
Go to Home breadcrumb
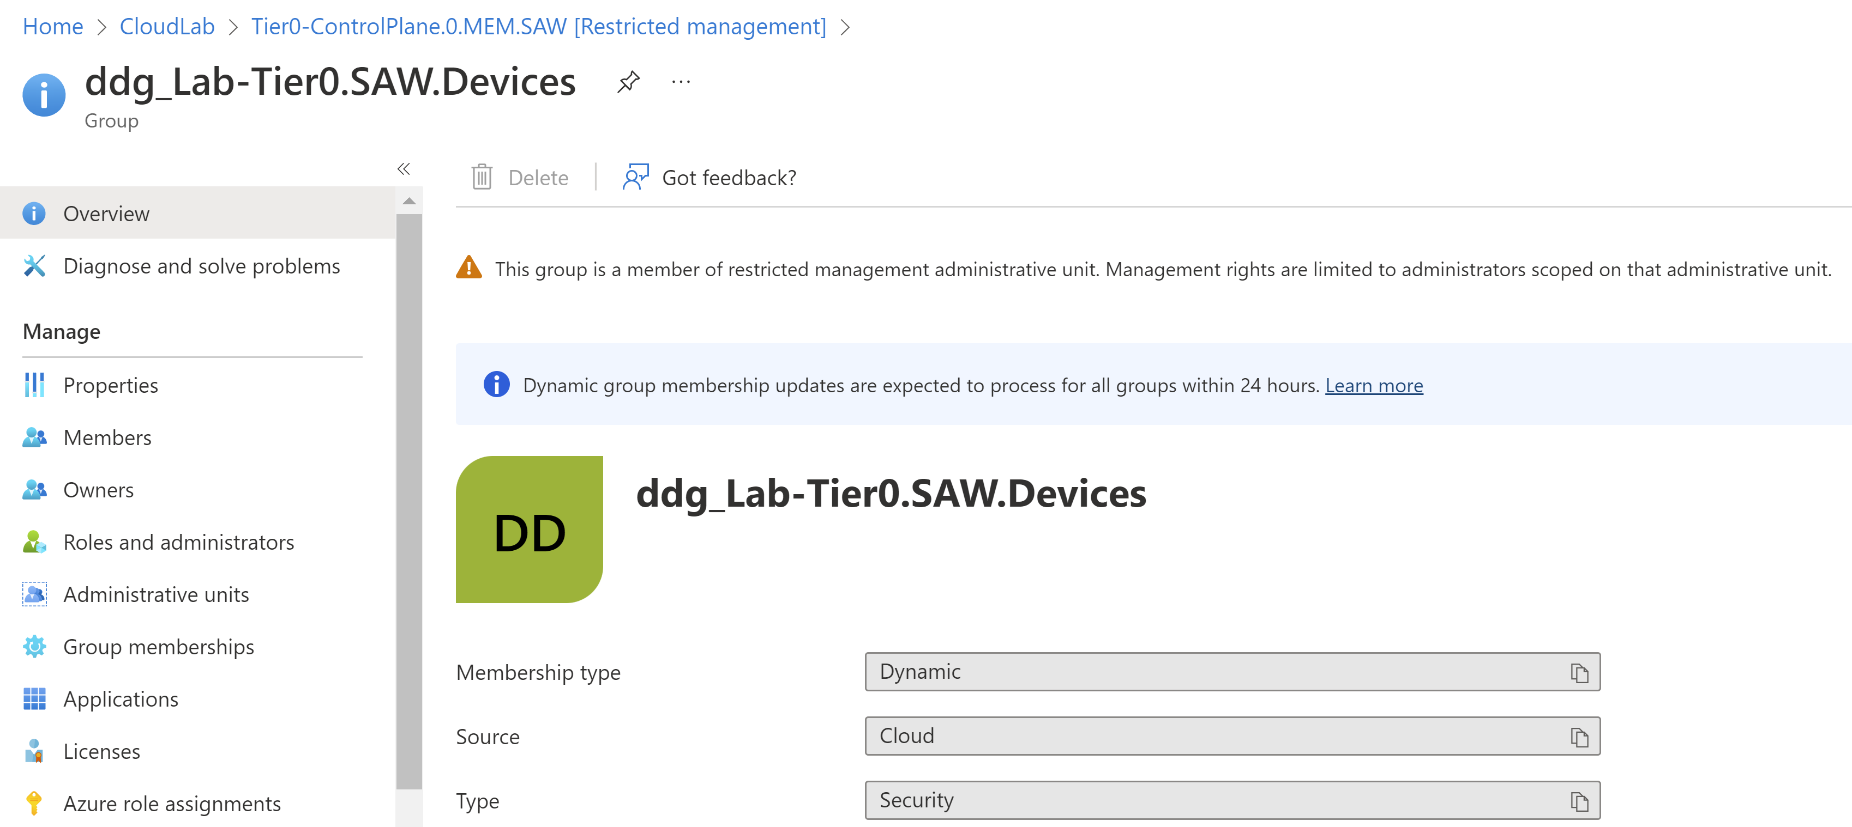tap(53, 27)
